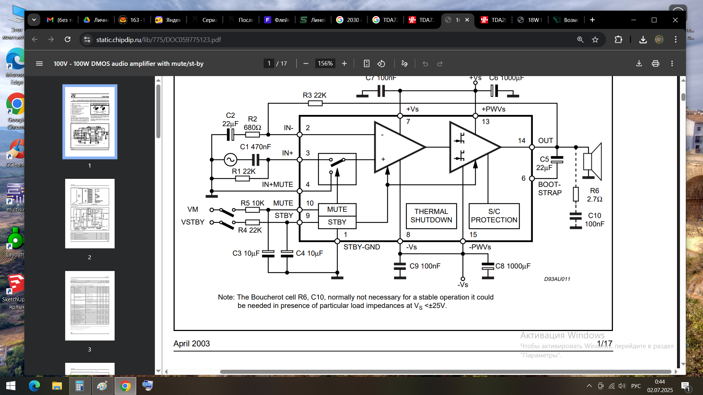The image size is (703, 395).
Task: Reload the current page
Action: click(68, 39)
